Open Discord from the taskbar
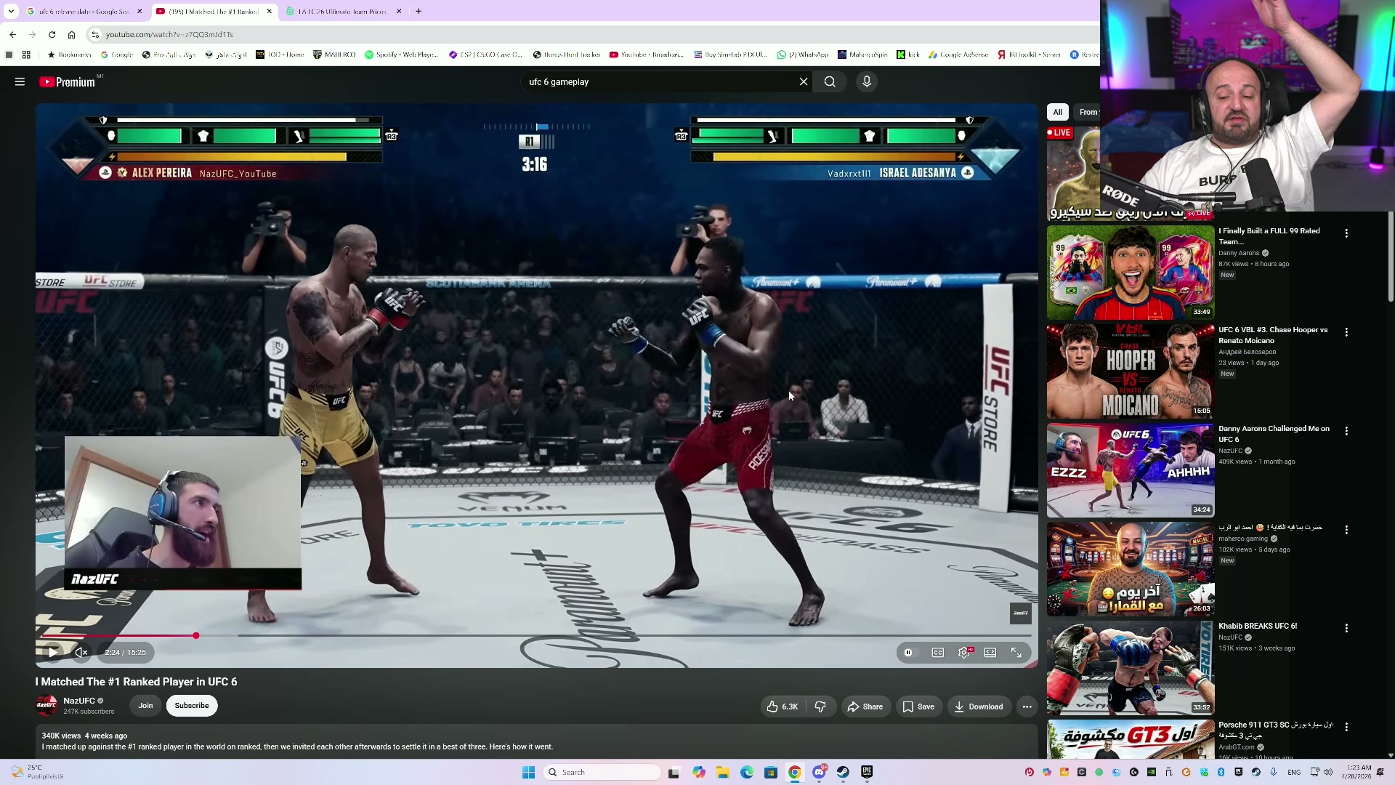This screenshot has height=785, width=1395. pyautogui.click(x=819, y=773)
